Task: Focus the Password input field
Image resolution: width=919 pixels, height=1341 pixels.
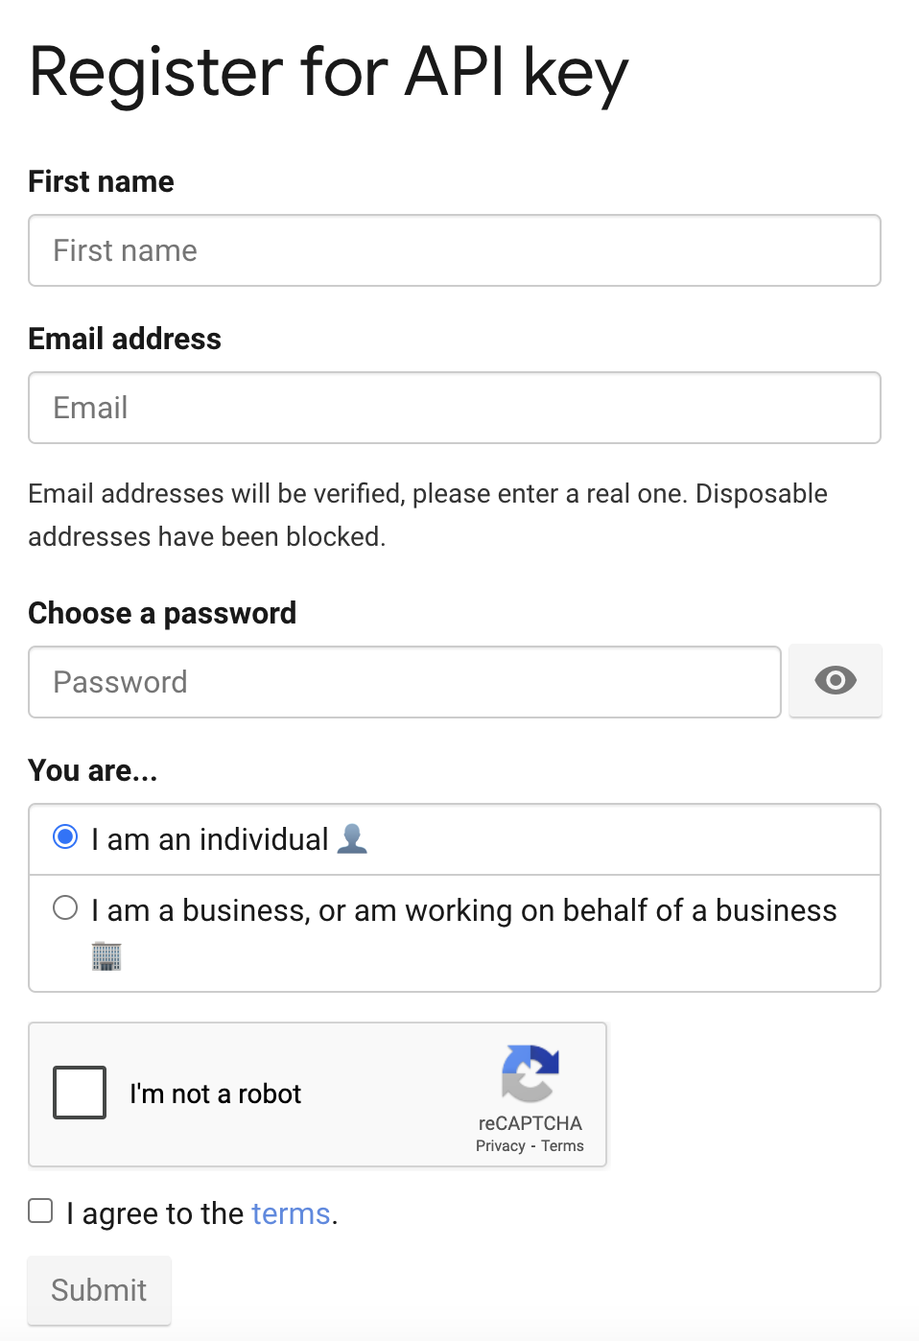Action: [x=405, y=682]
